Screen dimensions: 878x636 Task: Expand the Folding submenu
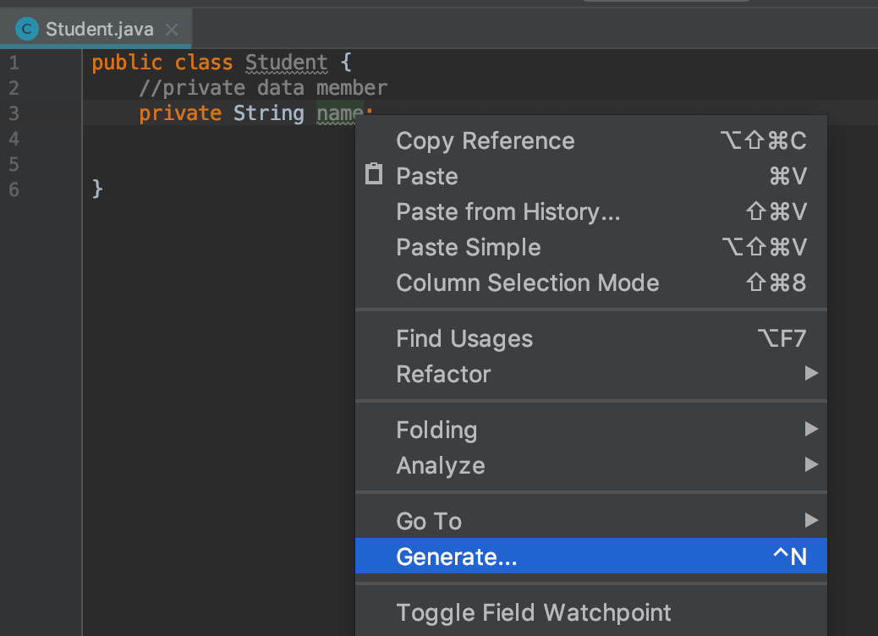[x=436, y=430]
